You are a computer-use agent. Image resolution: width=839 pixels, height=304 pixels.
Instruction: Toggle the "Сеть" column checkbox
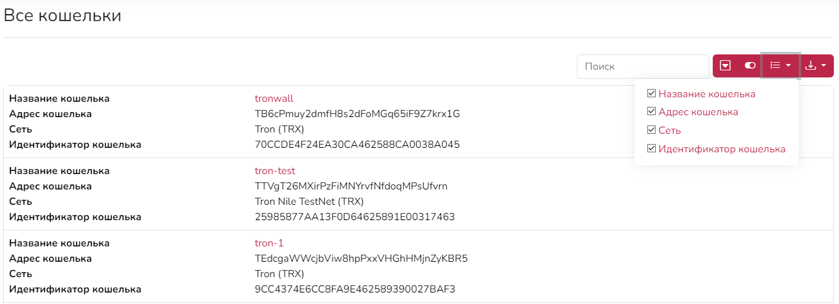click(x=652, y=131)
